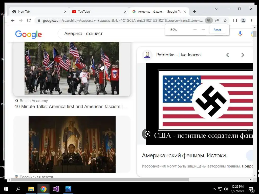Bookmark this tab with star icon
259x194 pixels.
tap(225, 20)
